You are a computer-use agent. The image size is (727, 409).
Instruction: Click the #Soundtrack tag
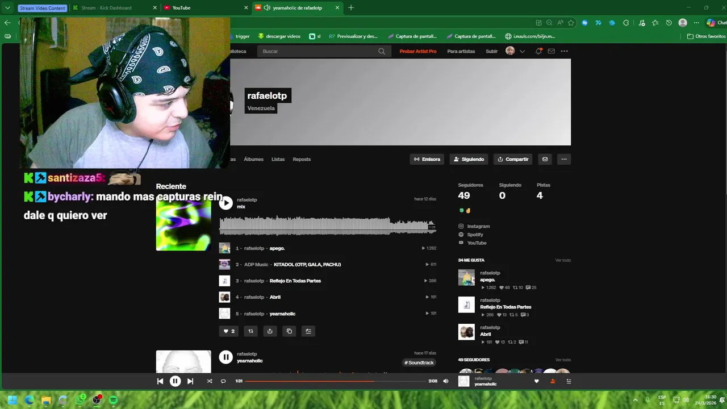point(419,362)
